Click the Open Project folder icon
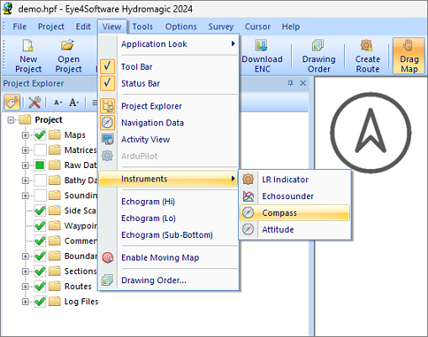Viewport: 428px width, 337px height. point(68,45)
